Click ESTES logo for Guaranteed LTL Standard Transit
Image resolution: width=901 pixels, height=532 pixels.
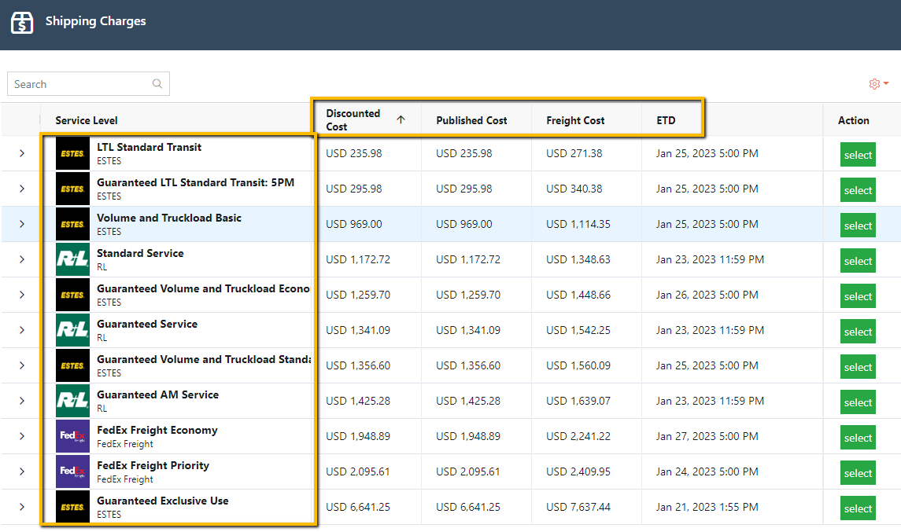[x=72, y=189]
